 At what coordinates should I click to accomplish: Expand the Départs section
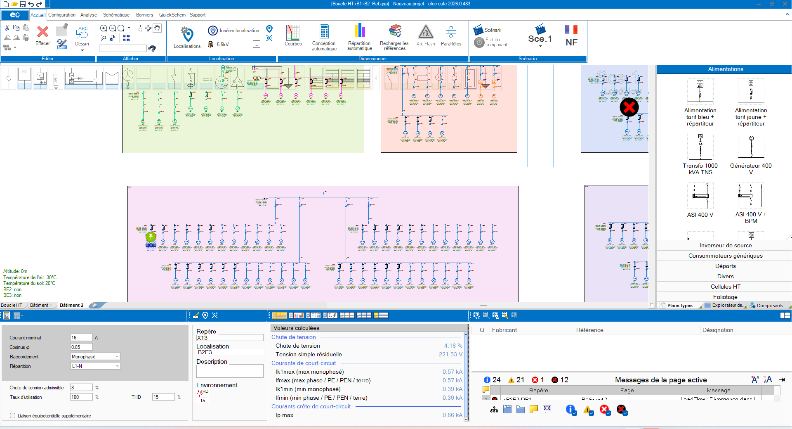pyautogui.click(x=725, y=266)
